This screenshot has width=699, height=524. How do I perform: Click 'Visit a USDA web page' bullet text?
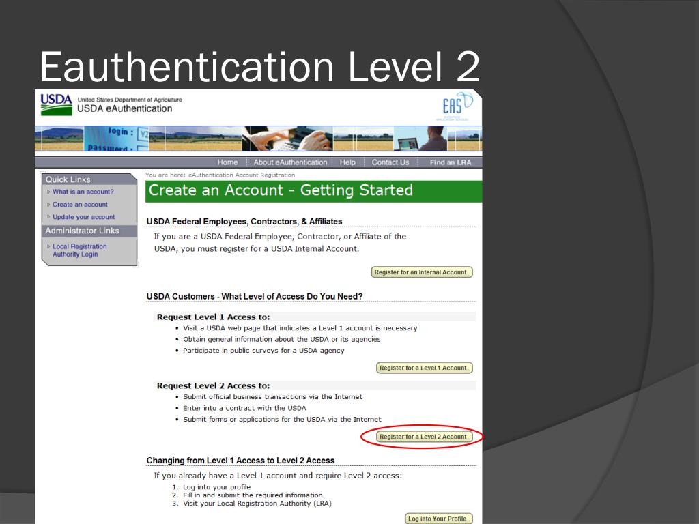tap(300, 328)
